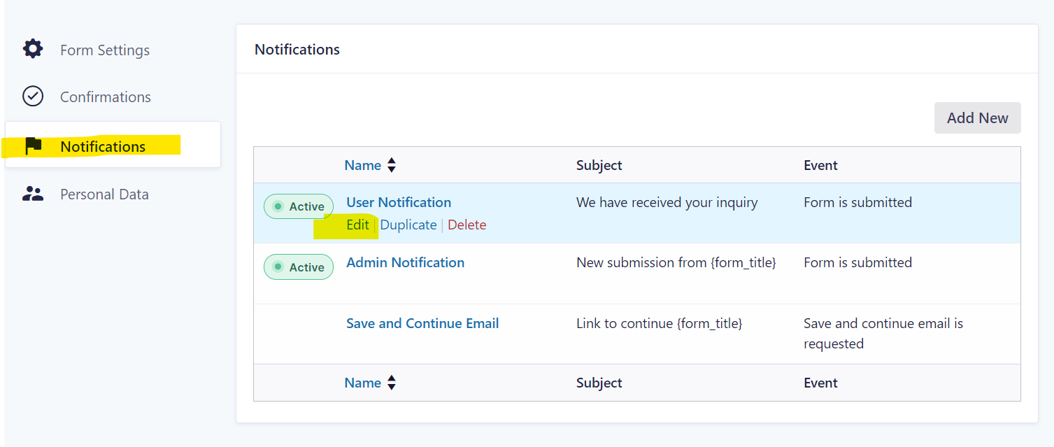
Task: Delete the User Notification
Action: tap(467, 225)
